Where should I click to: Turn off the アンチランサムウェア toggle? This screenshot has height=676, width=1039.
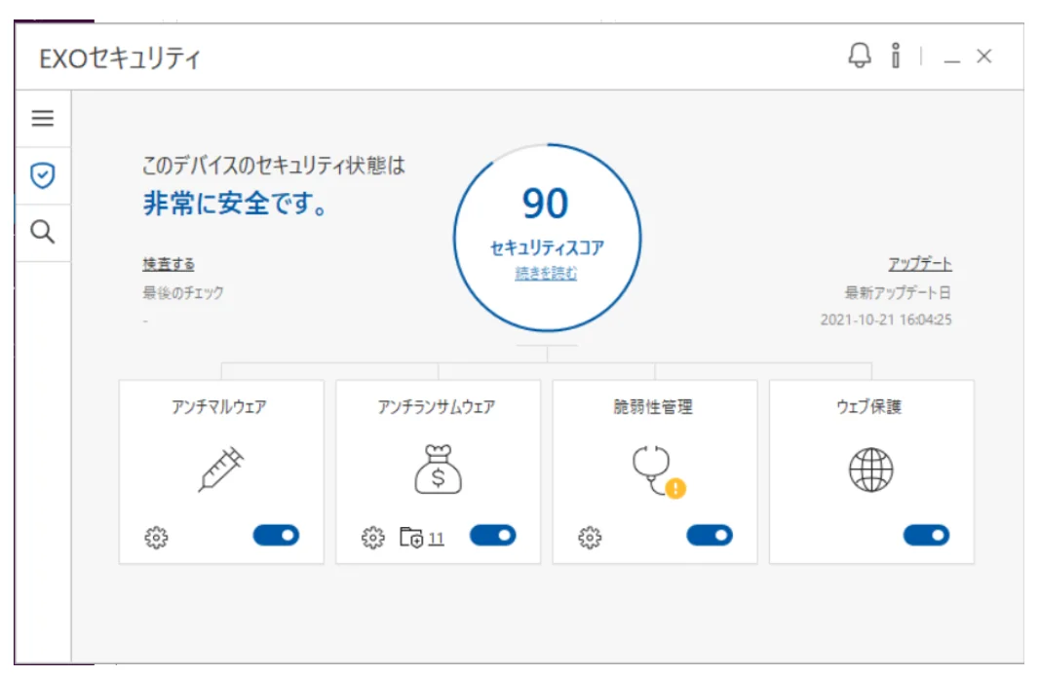492,535
